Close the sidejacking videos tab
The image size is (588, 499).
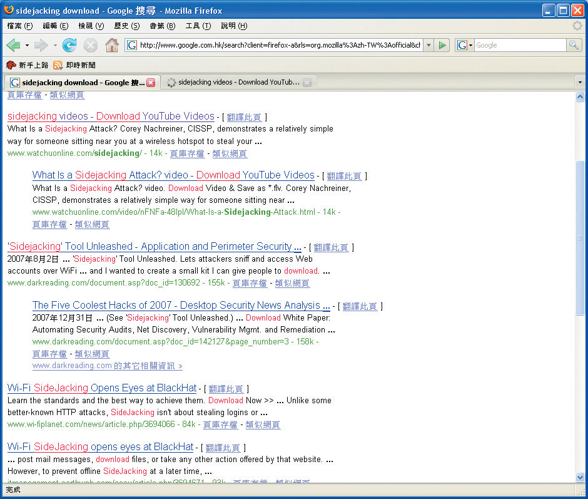[x=307, y=83]
